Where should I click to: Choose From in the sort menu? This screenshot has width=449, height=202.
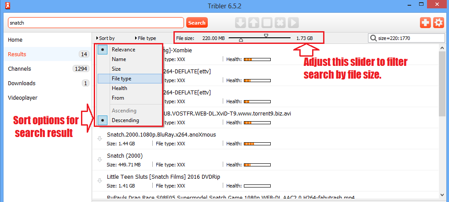coord(118,98)
